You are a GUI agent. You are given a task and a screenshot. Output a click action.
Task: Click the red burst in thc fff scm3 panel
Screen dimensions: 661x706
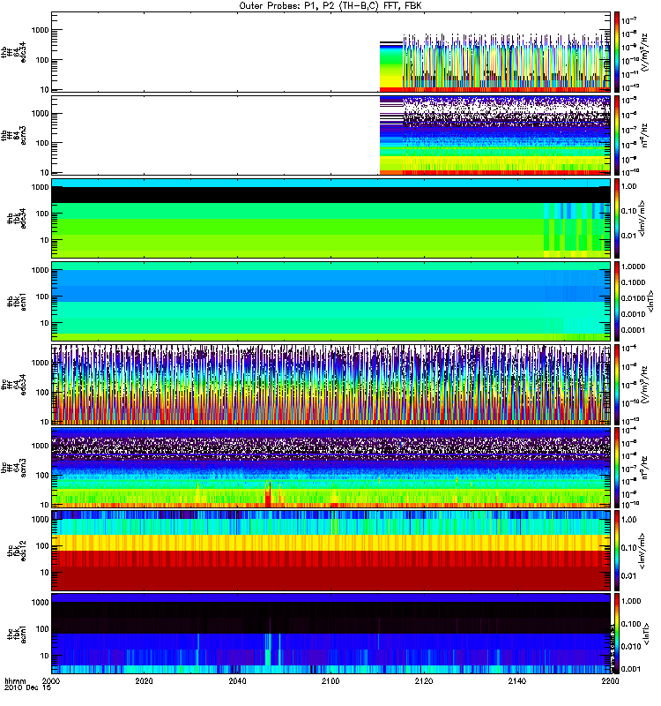[268, 496]
